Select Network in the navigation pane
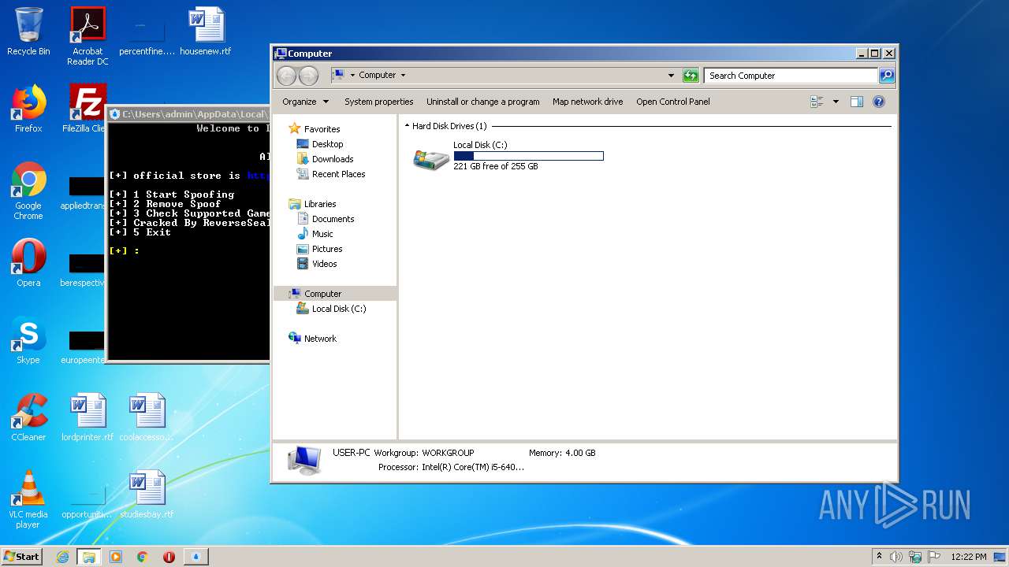 pos(320,339)
